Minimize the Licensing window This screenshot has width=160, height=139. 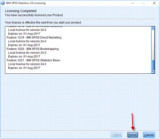click(x=133, y=3)
